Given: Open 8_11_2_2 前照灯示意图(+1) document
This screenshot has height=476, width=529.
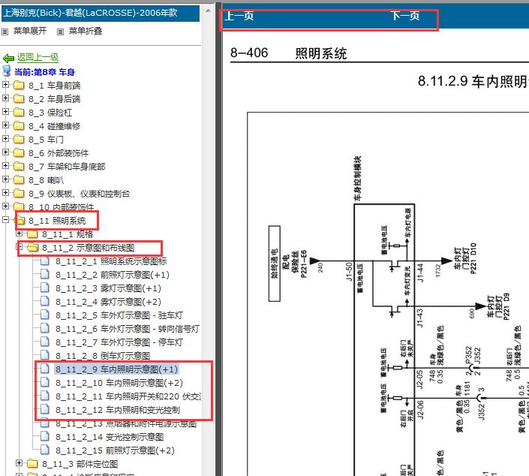Looking at the screenshot, I should (113, 275).
